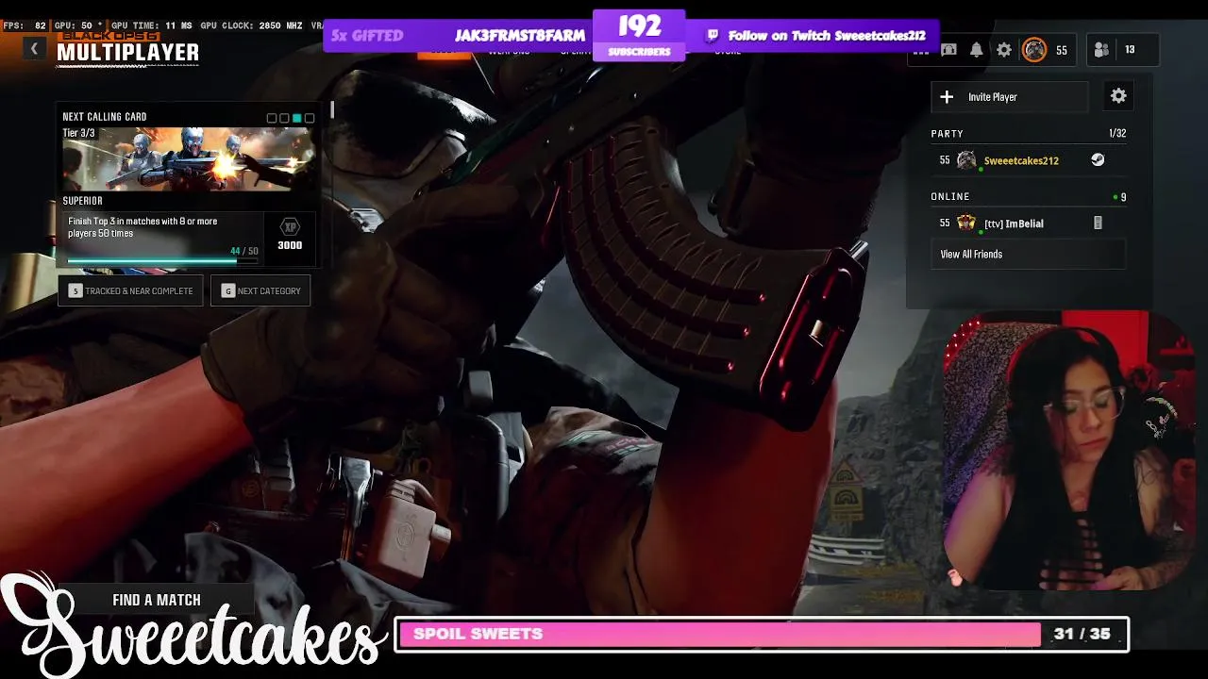Image resolution: width=1208 pixels, height=679 pixels.
Task: Click the plus icon beside Invite Player
Action: pyautogui.click(x=947, y=96)
